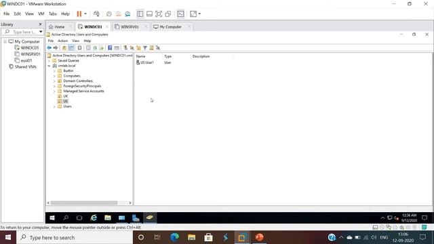Open VMware File menu

[x=6, y=14]
